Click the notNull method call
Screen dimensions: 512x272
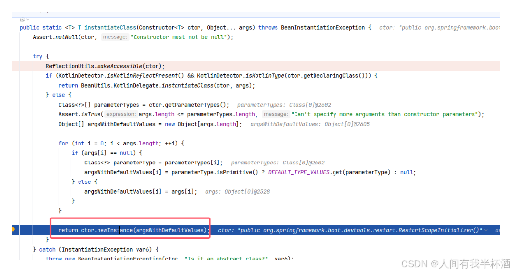coord(67,37)
